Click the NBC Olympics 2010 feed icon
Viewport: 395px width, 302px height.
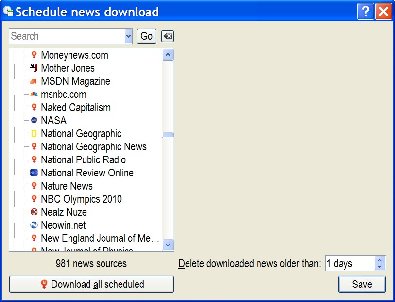click(34, 199)
